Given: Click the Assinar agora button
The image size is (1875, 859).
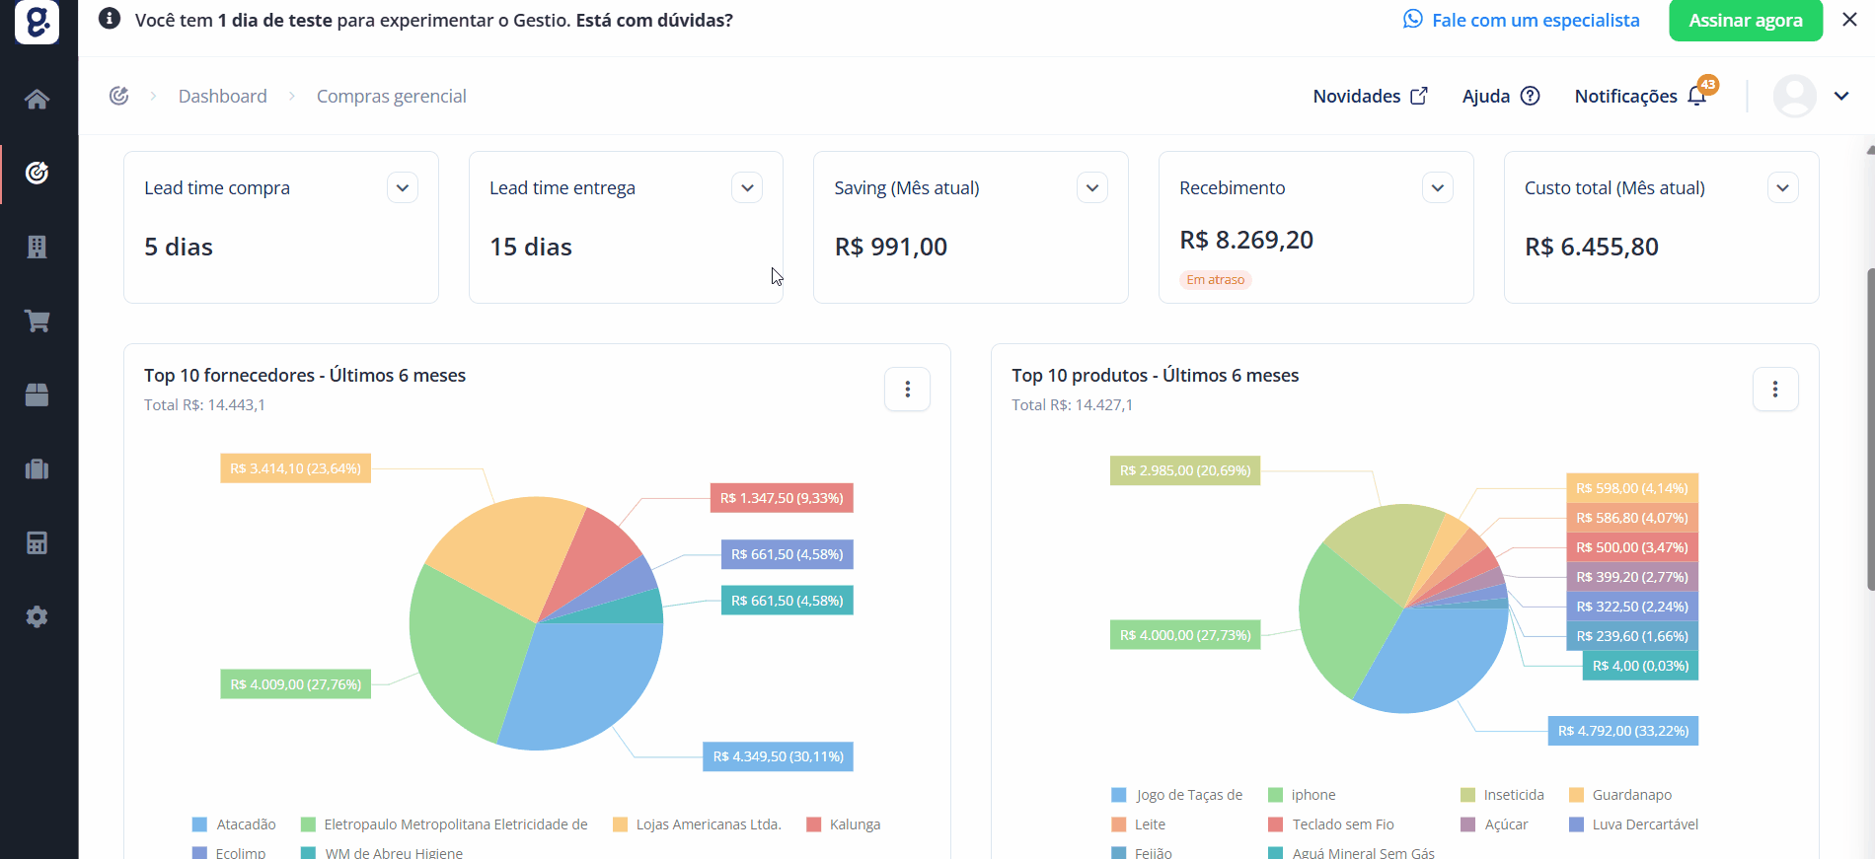Looking at the screenshot, I should click(x=1746, y=20).
